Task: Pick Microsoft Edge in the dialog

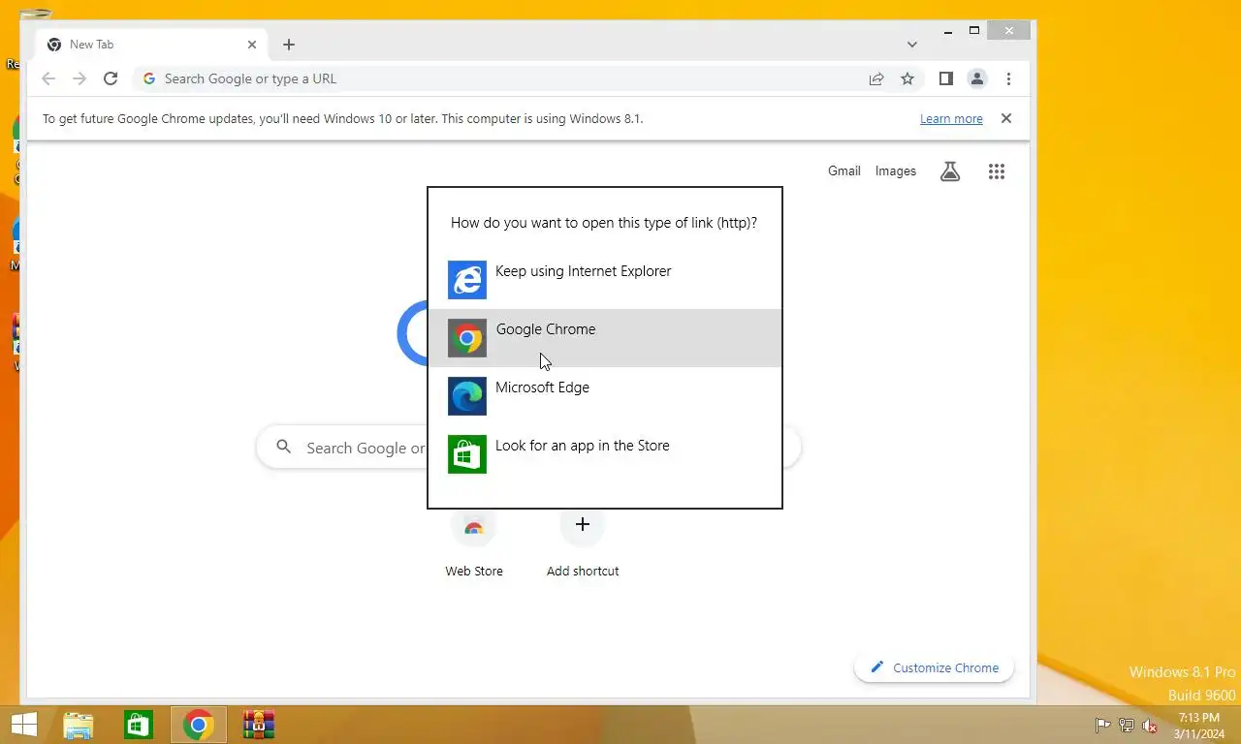Action: [x=604, y=395]
